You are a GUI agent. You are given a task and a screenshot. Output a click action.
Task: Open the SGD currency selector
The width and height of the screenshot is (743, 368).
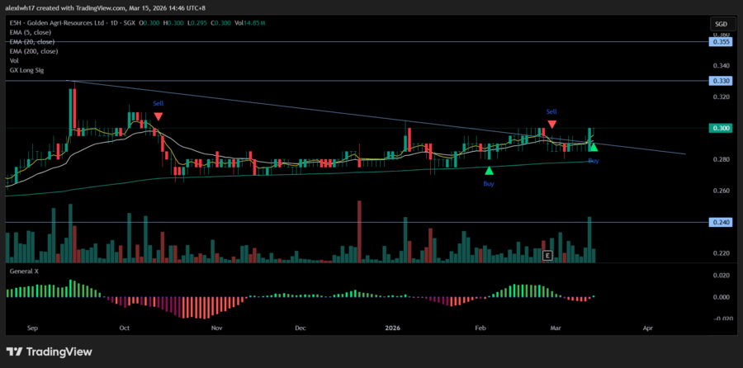pos(719,23)
